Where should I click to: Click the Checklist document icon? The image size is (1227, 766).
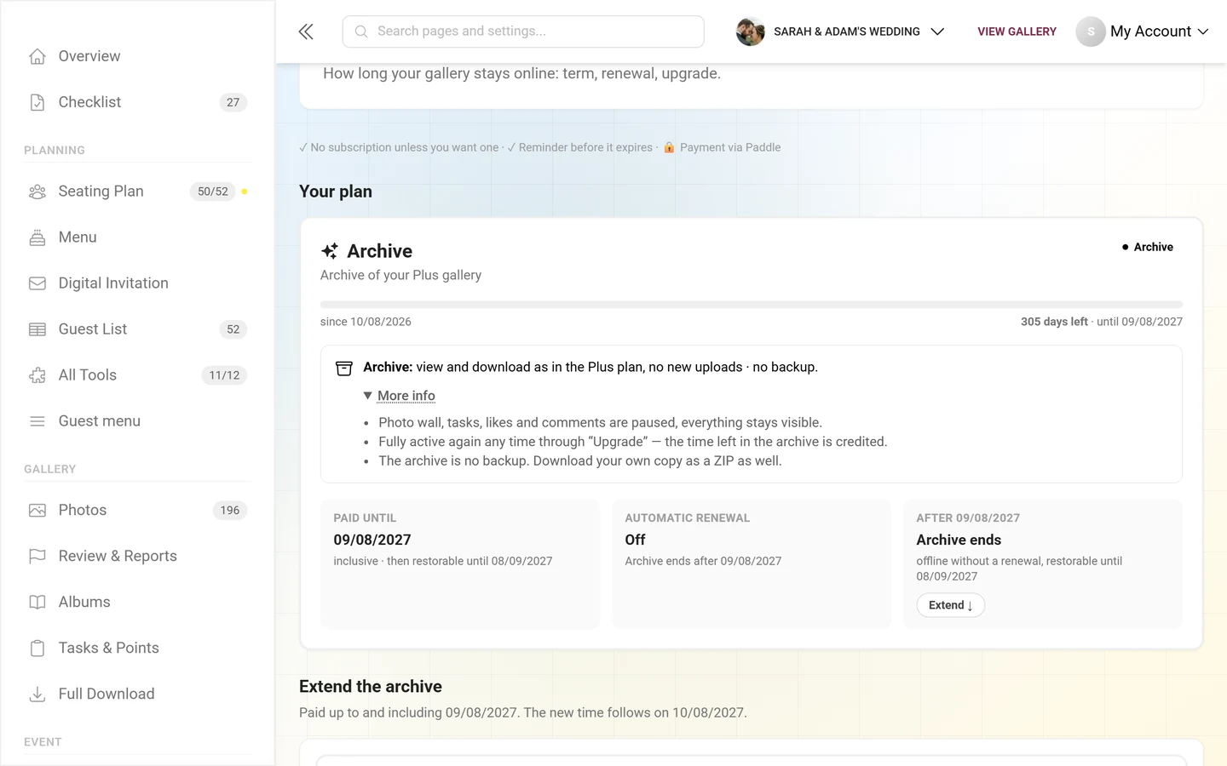click(x=37, y=102)
